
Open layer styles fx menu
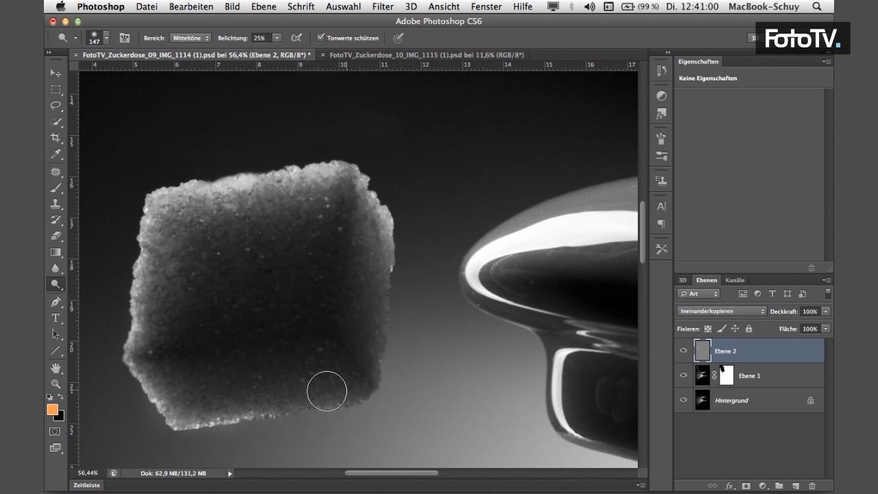click(x=730, y=486)
